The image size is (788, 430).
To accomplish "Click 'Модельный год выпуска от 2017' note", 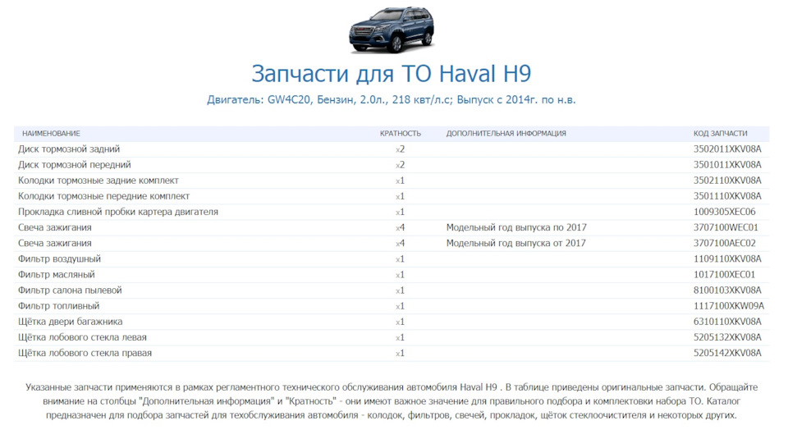I will pyautogui.click(x=515, y=243).
